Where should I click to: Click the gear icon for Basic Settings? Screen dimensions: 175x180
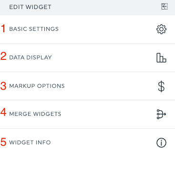(161, 29)
